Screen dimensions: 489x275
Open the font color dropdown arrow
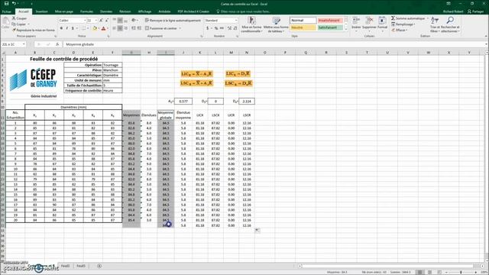pos(107,28)
